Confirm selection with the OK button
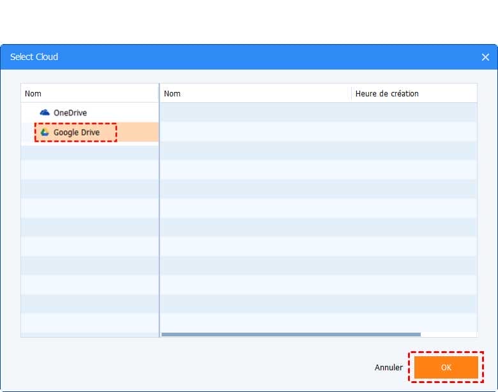This screenshot has width=498, height=392. tap(446, 368)
